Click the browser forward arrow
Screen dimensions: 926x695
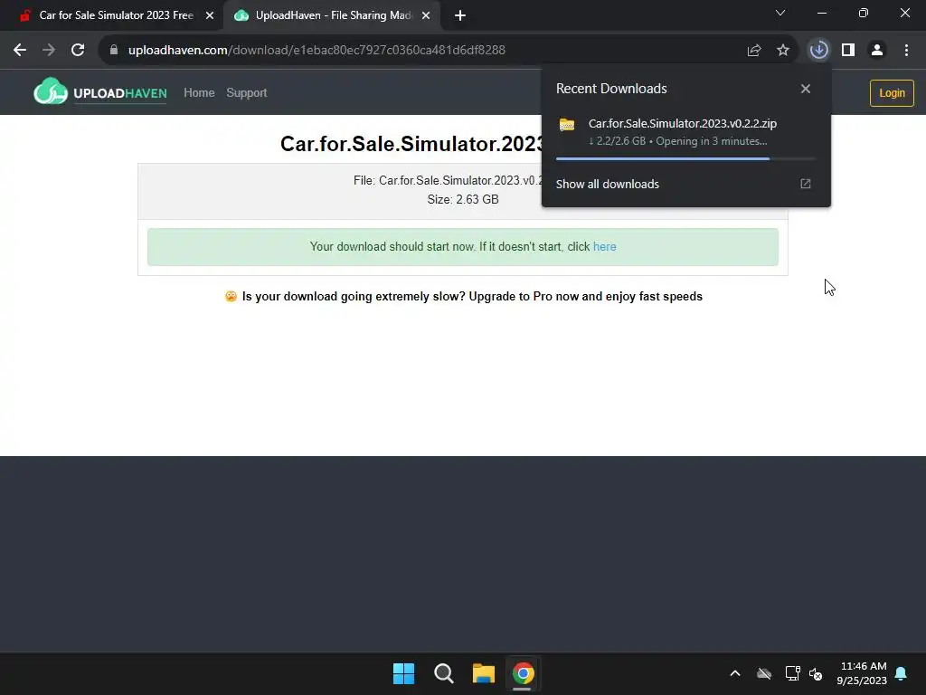[x=49, y=51]
